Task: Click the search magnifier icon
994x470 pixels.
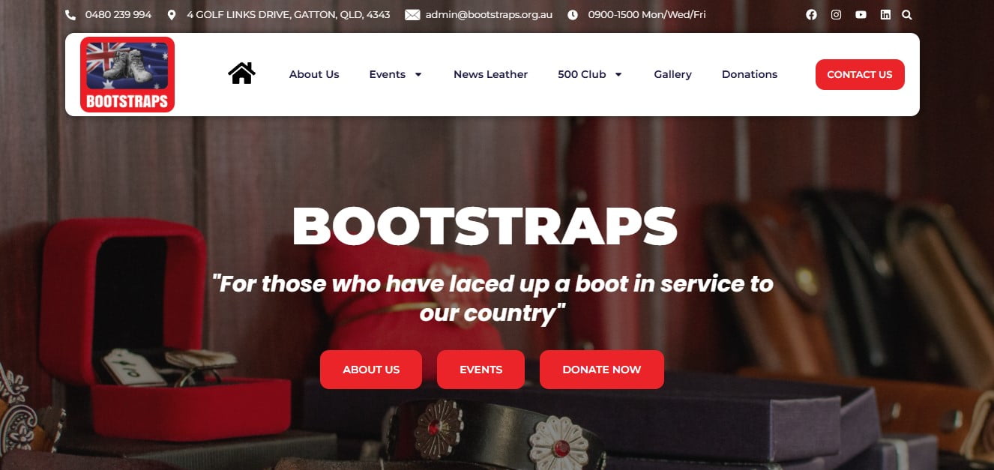Action: click(x=907, y=14)
